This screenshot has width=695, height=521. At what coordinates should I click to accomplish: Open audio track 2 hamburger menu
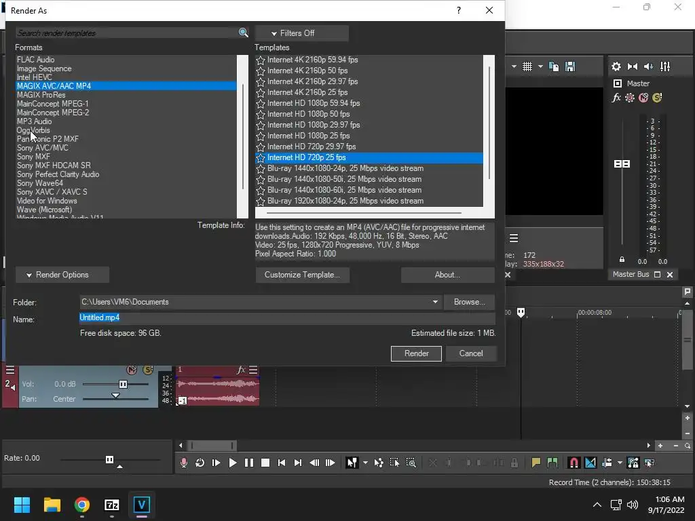point(10,370)
